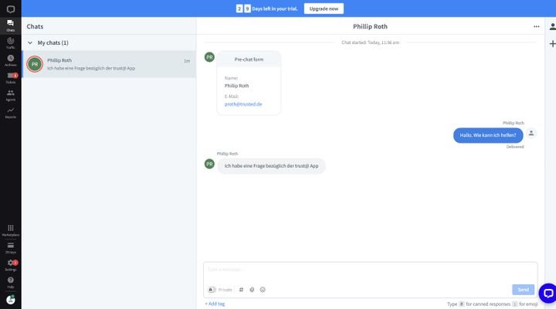Click the Chats heading of the list panel

35,26
